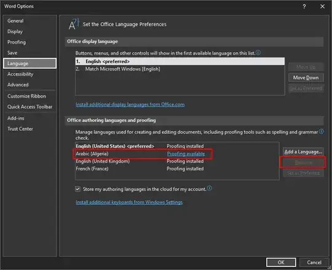Click Set as Preferred for authoring languages
Viewport: 332px width, 270px height.
pyautogui.click(x=303, y=173)
